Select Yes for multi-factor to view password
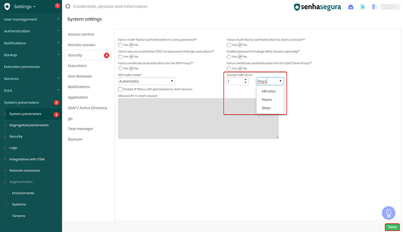403x232 pixels. (120, 45)
